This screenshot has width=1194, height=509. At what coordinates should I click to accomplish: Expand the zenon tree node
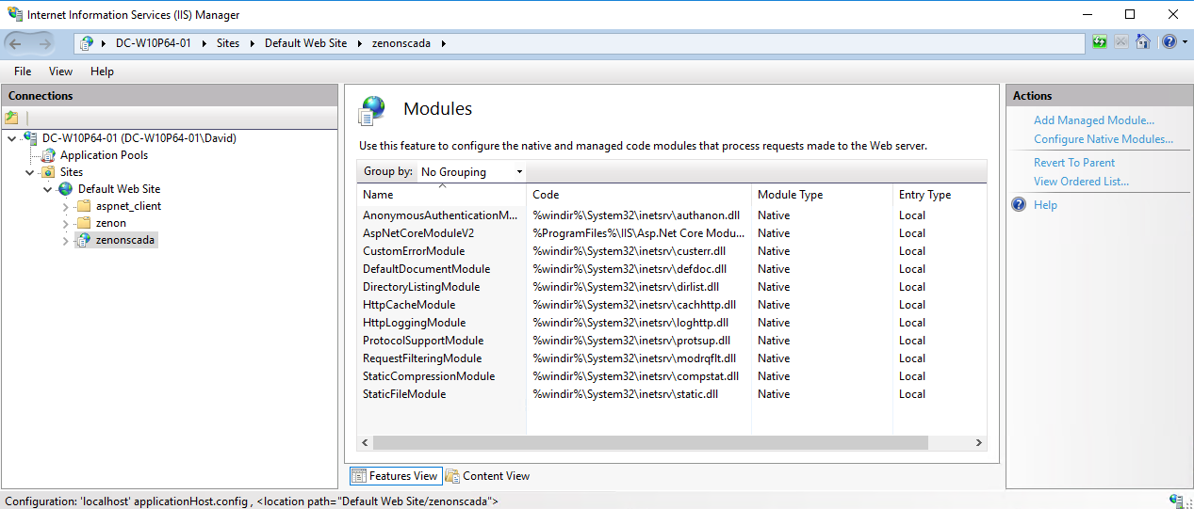[x=66, y=223]
